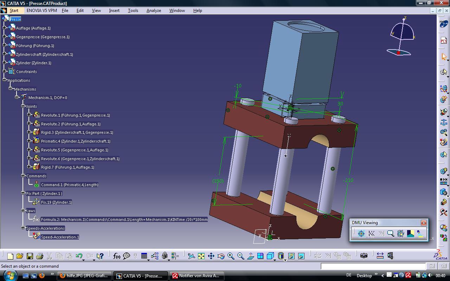Click the Firefox quick launch icon

(42, 276)
